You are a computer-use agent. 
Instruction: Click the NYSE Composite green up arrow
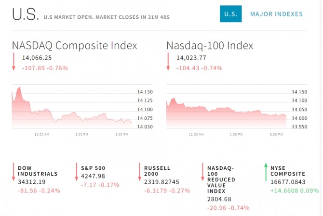pyautogui.click(x=266, y=172)
